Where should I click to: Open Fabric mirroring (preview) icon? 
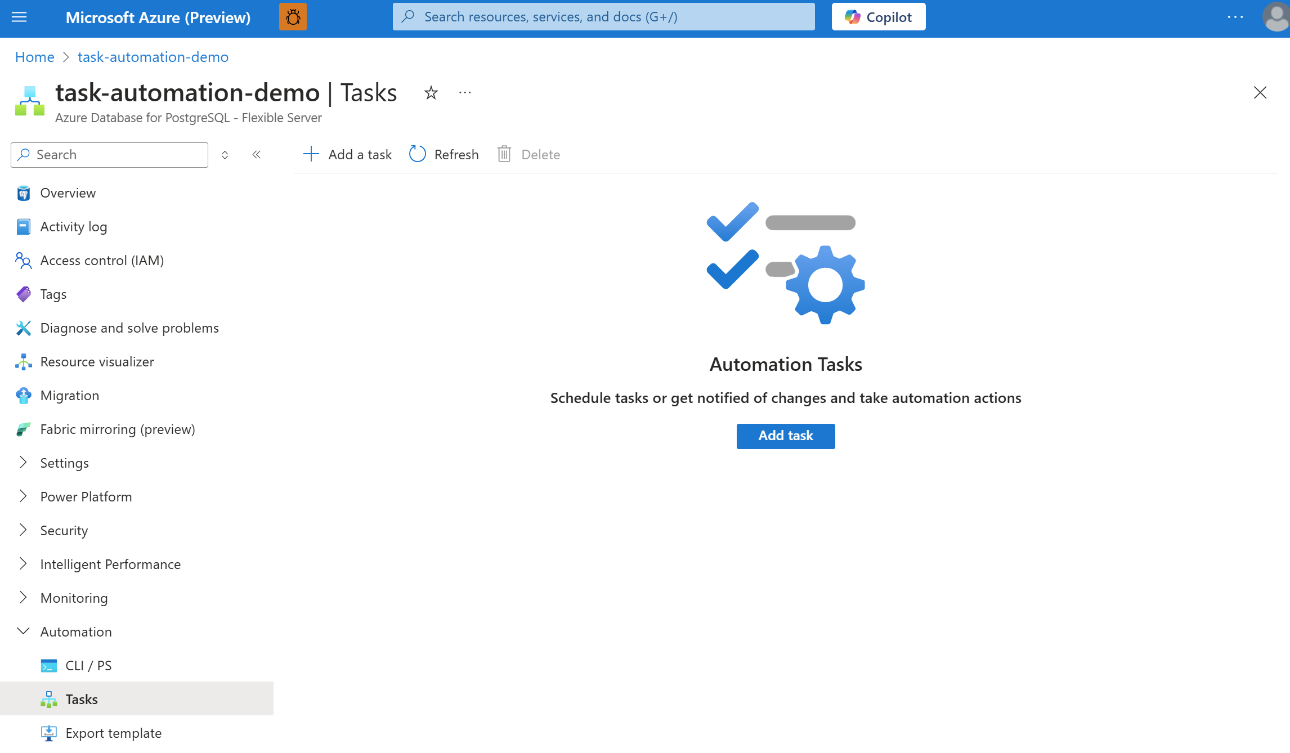click(x=23, y=429)
